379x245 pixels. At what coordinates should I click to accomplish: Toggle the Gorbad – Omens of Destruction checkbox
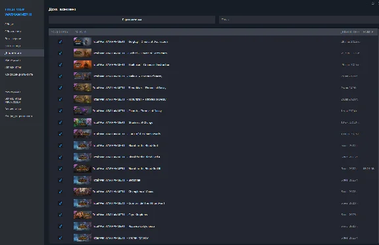point(61,53)
